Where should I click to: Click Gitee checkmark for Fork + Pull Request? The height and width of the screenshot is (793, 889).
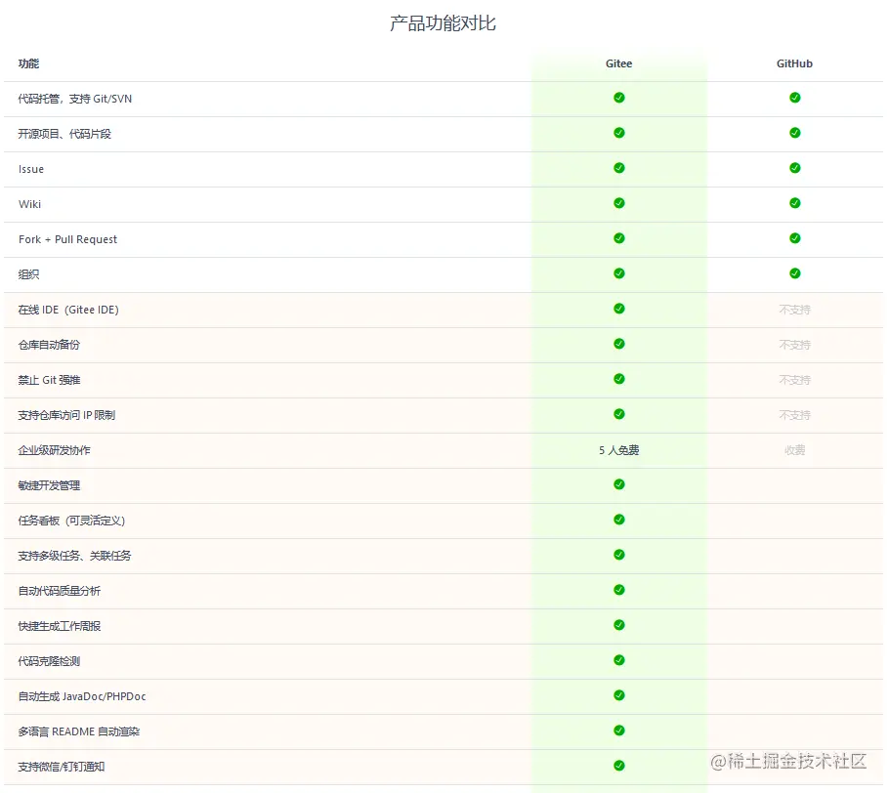pyautogui.click(x=619, y=238)
